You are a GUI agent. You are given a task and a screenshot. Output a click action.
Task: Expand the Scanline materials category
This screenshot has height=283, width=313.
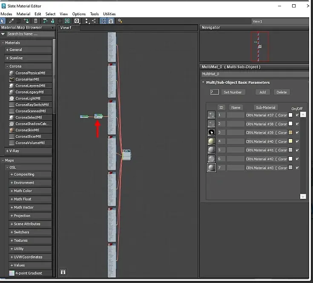coord(7,58)
